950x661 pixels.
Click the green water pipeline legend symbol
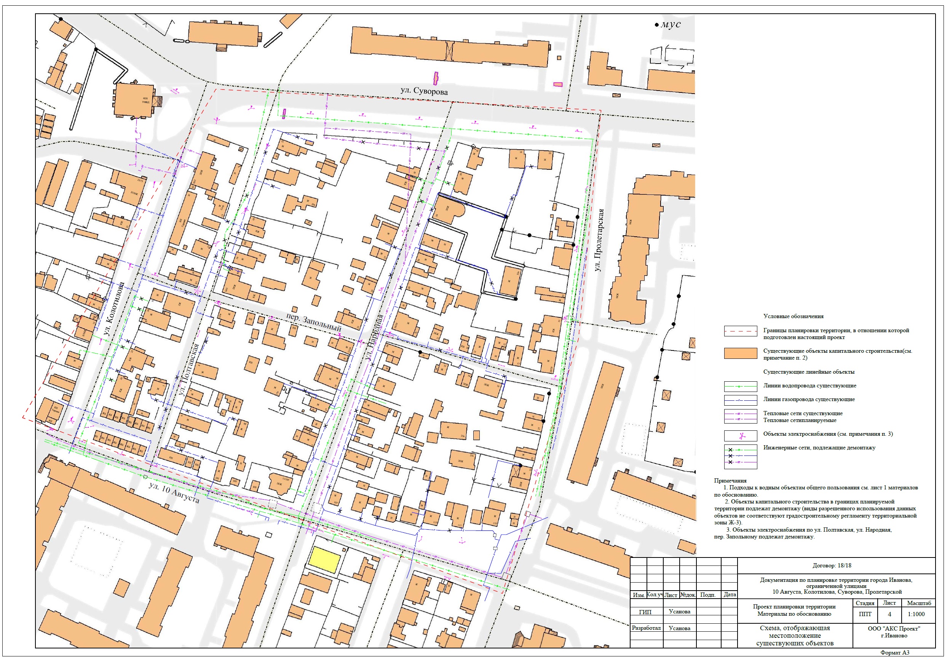click(x=740, y=386)
